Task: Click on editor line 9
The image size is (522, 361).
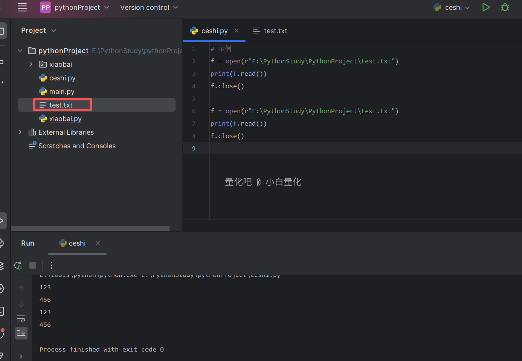Action: pos(339,148)
